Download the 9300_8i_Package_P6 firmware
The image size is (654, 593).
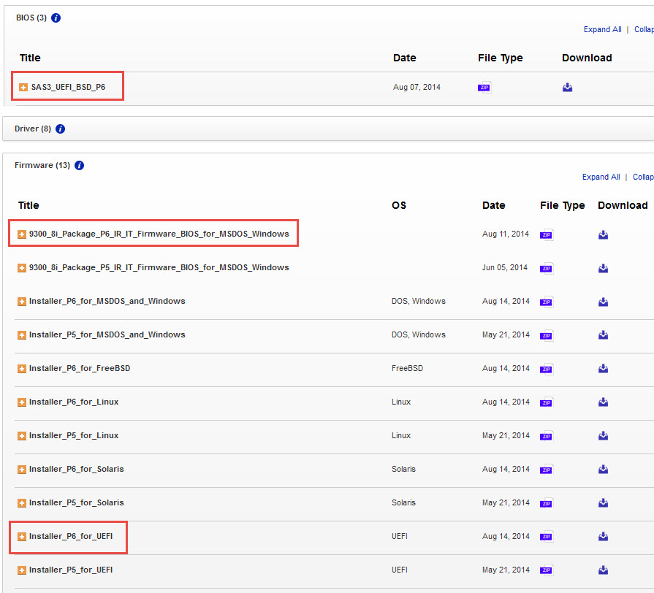[603, 234]
